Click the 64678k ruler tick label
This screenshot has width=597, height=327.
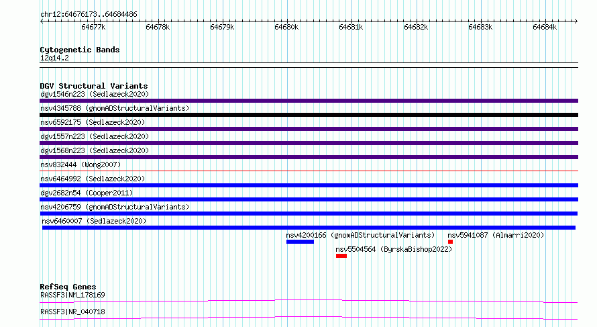158,27
